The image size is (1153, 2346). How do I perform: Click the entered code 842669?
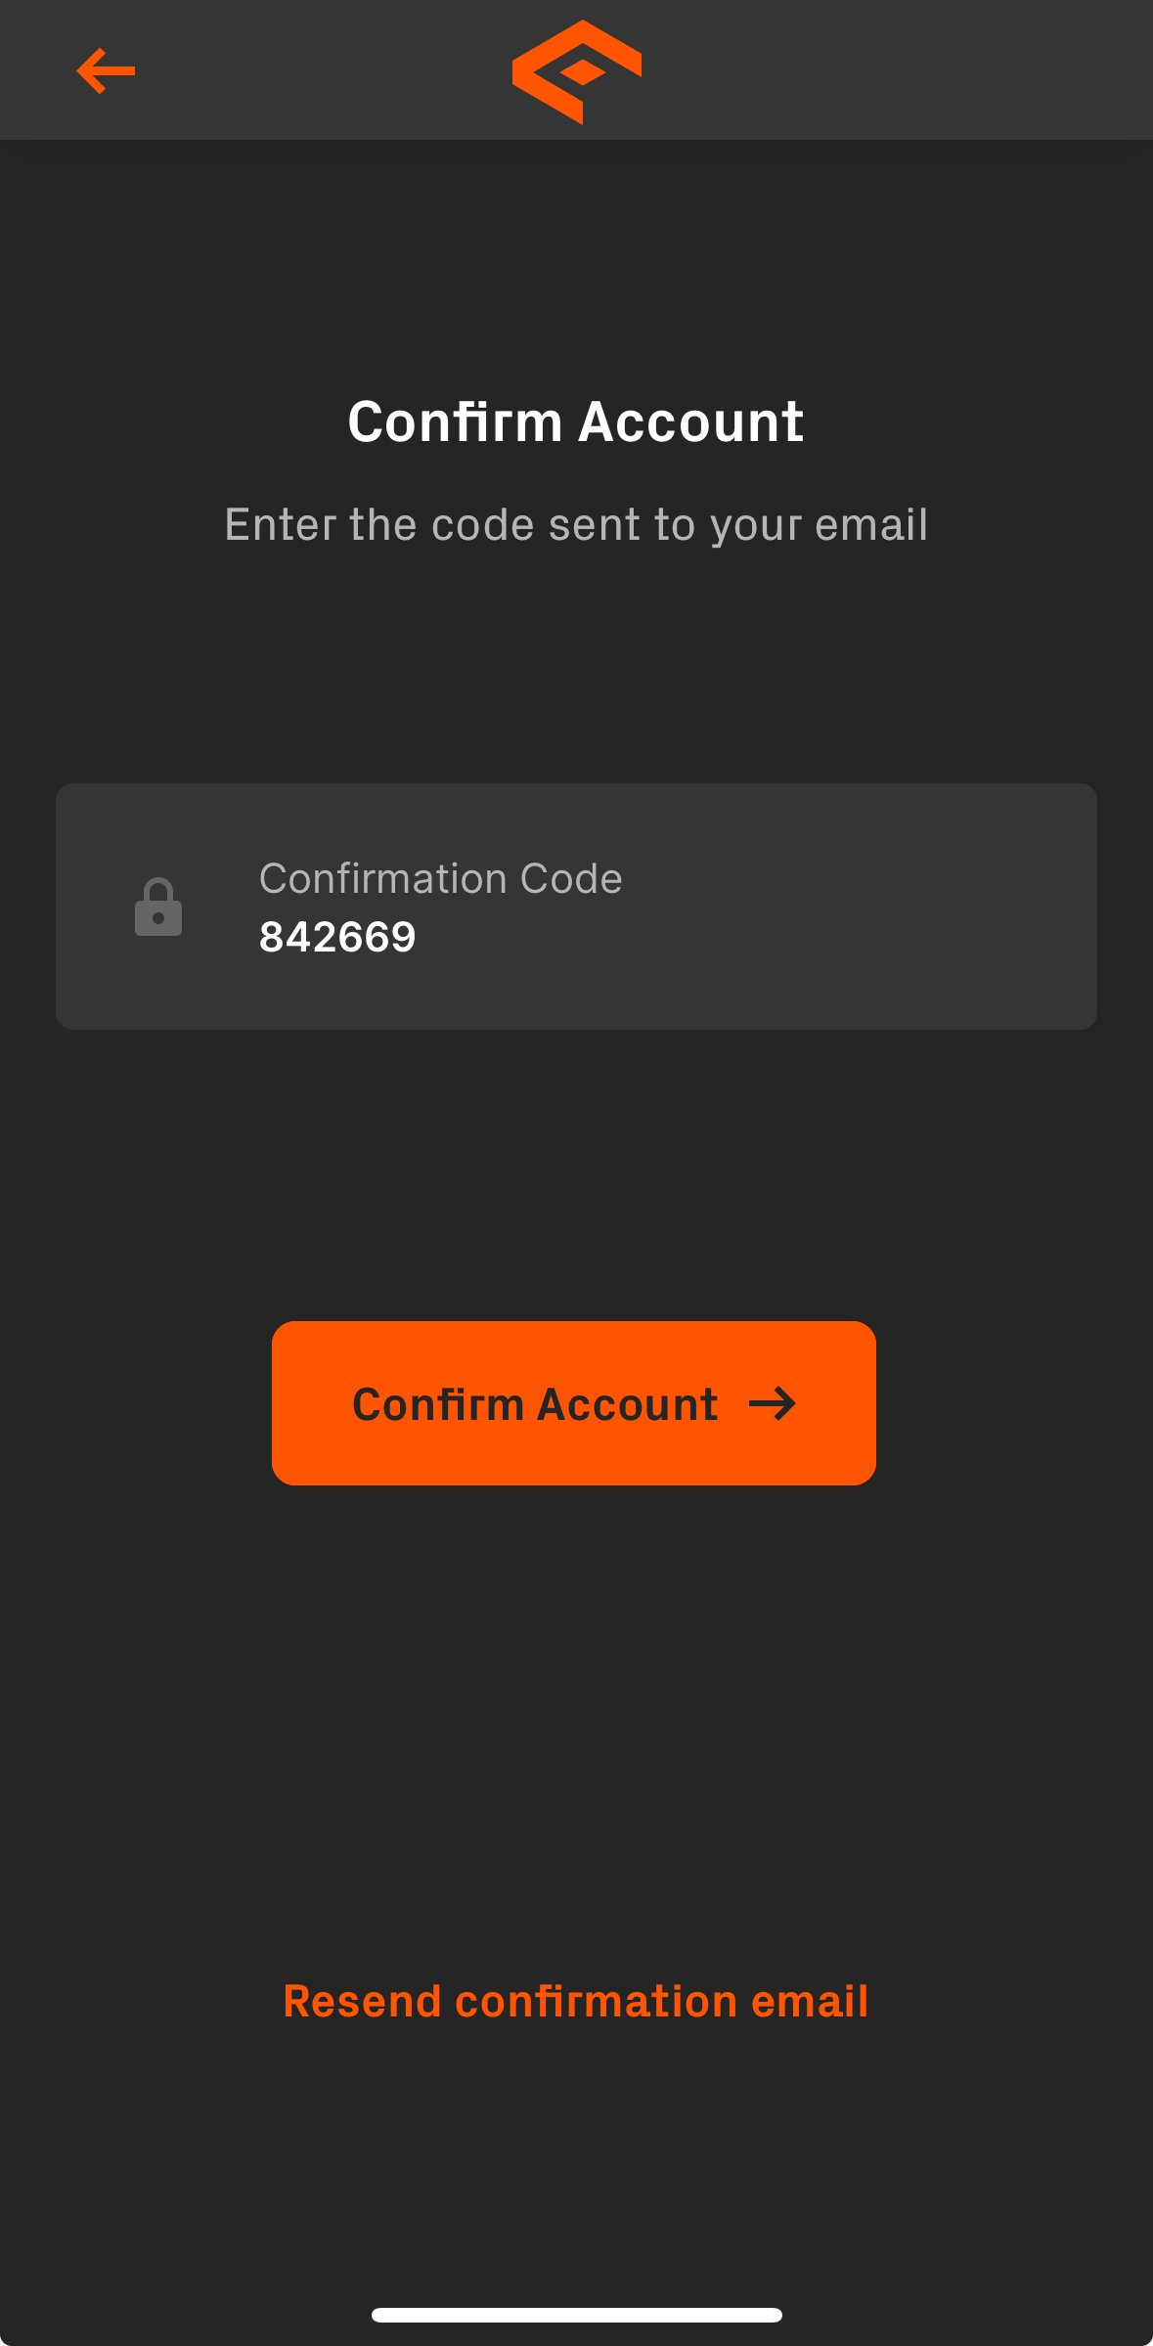click(x=337, y=937)
